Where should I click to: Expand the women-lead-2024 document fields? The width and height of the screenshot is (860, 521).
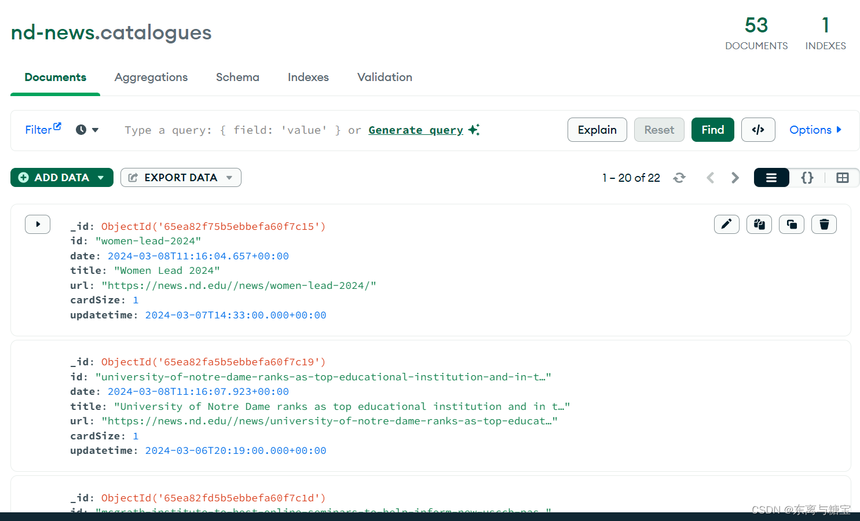[38, 224]
